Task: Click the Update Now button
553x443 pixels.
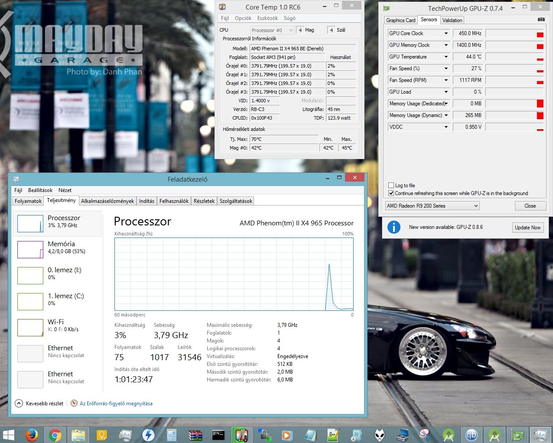Action: [527, 228]
